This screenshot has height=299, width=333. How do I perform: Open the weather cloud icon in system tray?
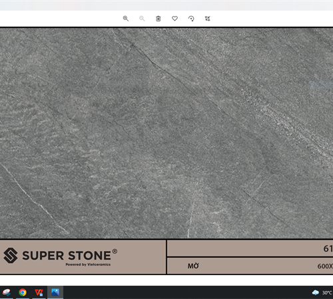point(316,292)
